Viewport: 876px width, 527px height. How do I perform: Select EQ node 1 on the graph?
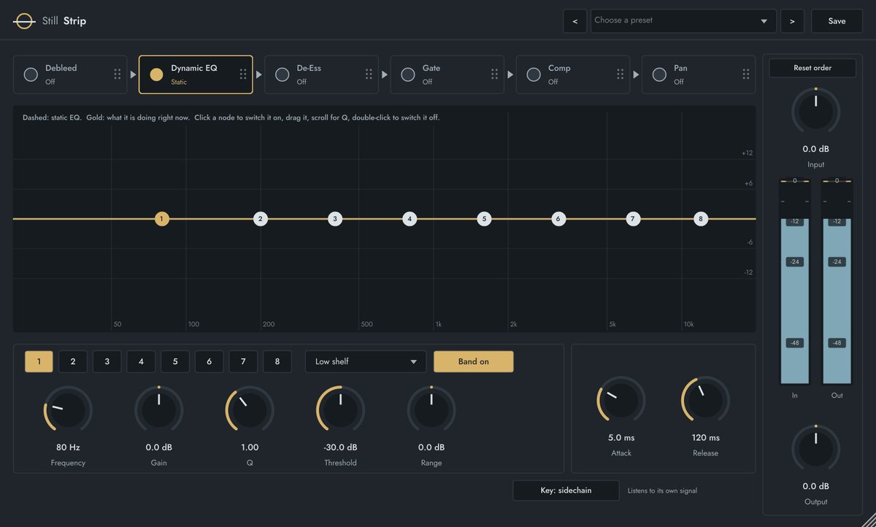pos(162,218)
